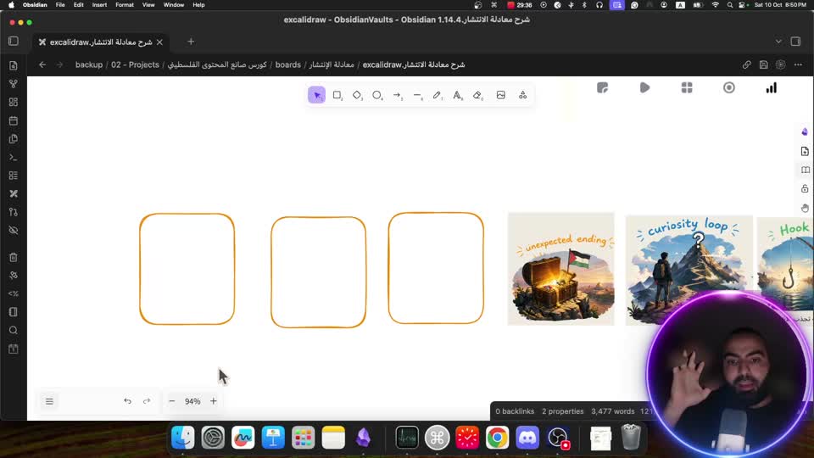Viewport: 814px width, 458px height.
Task: Click the 02 - Projects breadcrumb
Action: pyautogui.click(x=135, y=65)
